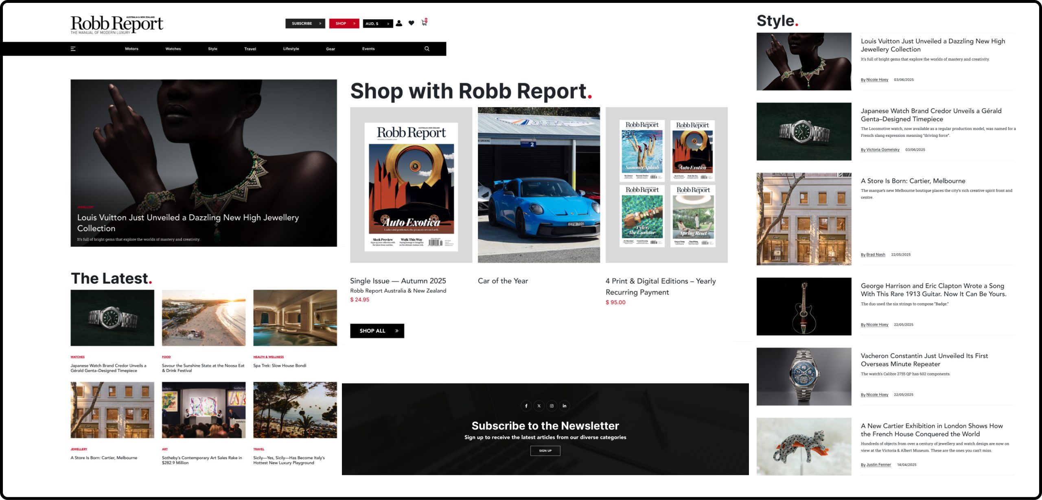Viewport: 1042px width, 500px height.
Task: Open the red Shop button
Action: pos(344,24)
